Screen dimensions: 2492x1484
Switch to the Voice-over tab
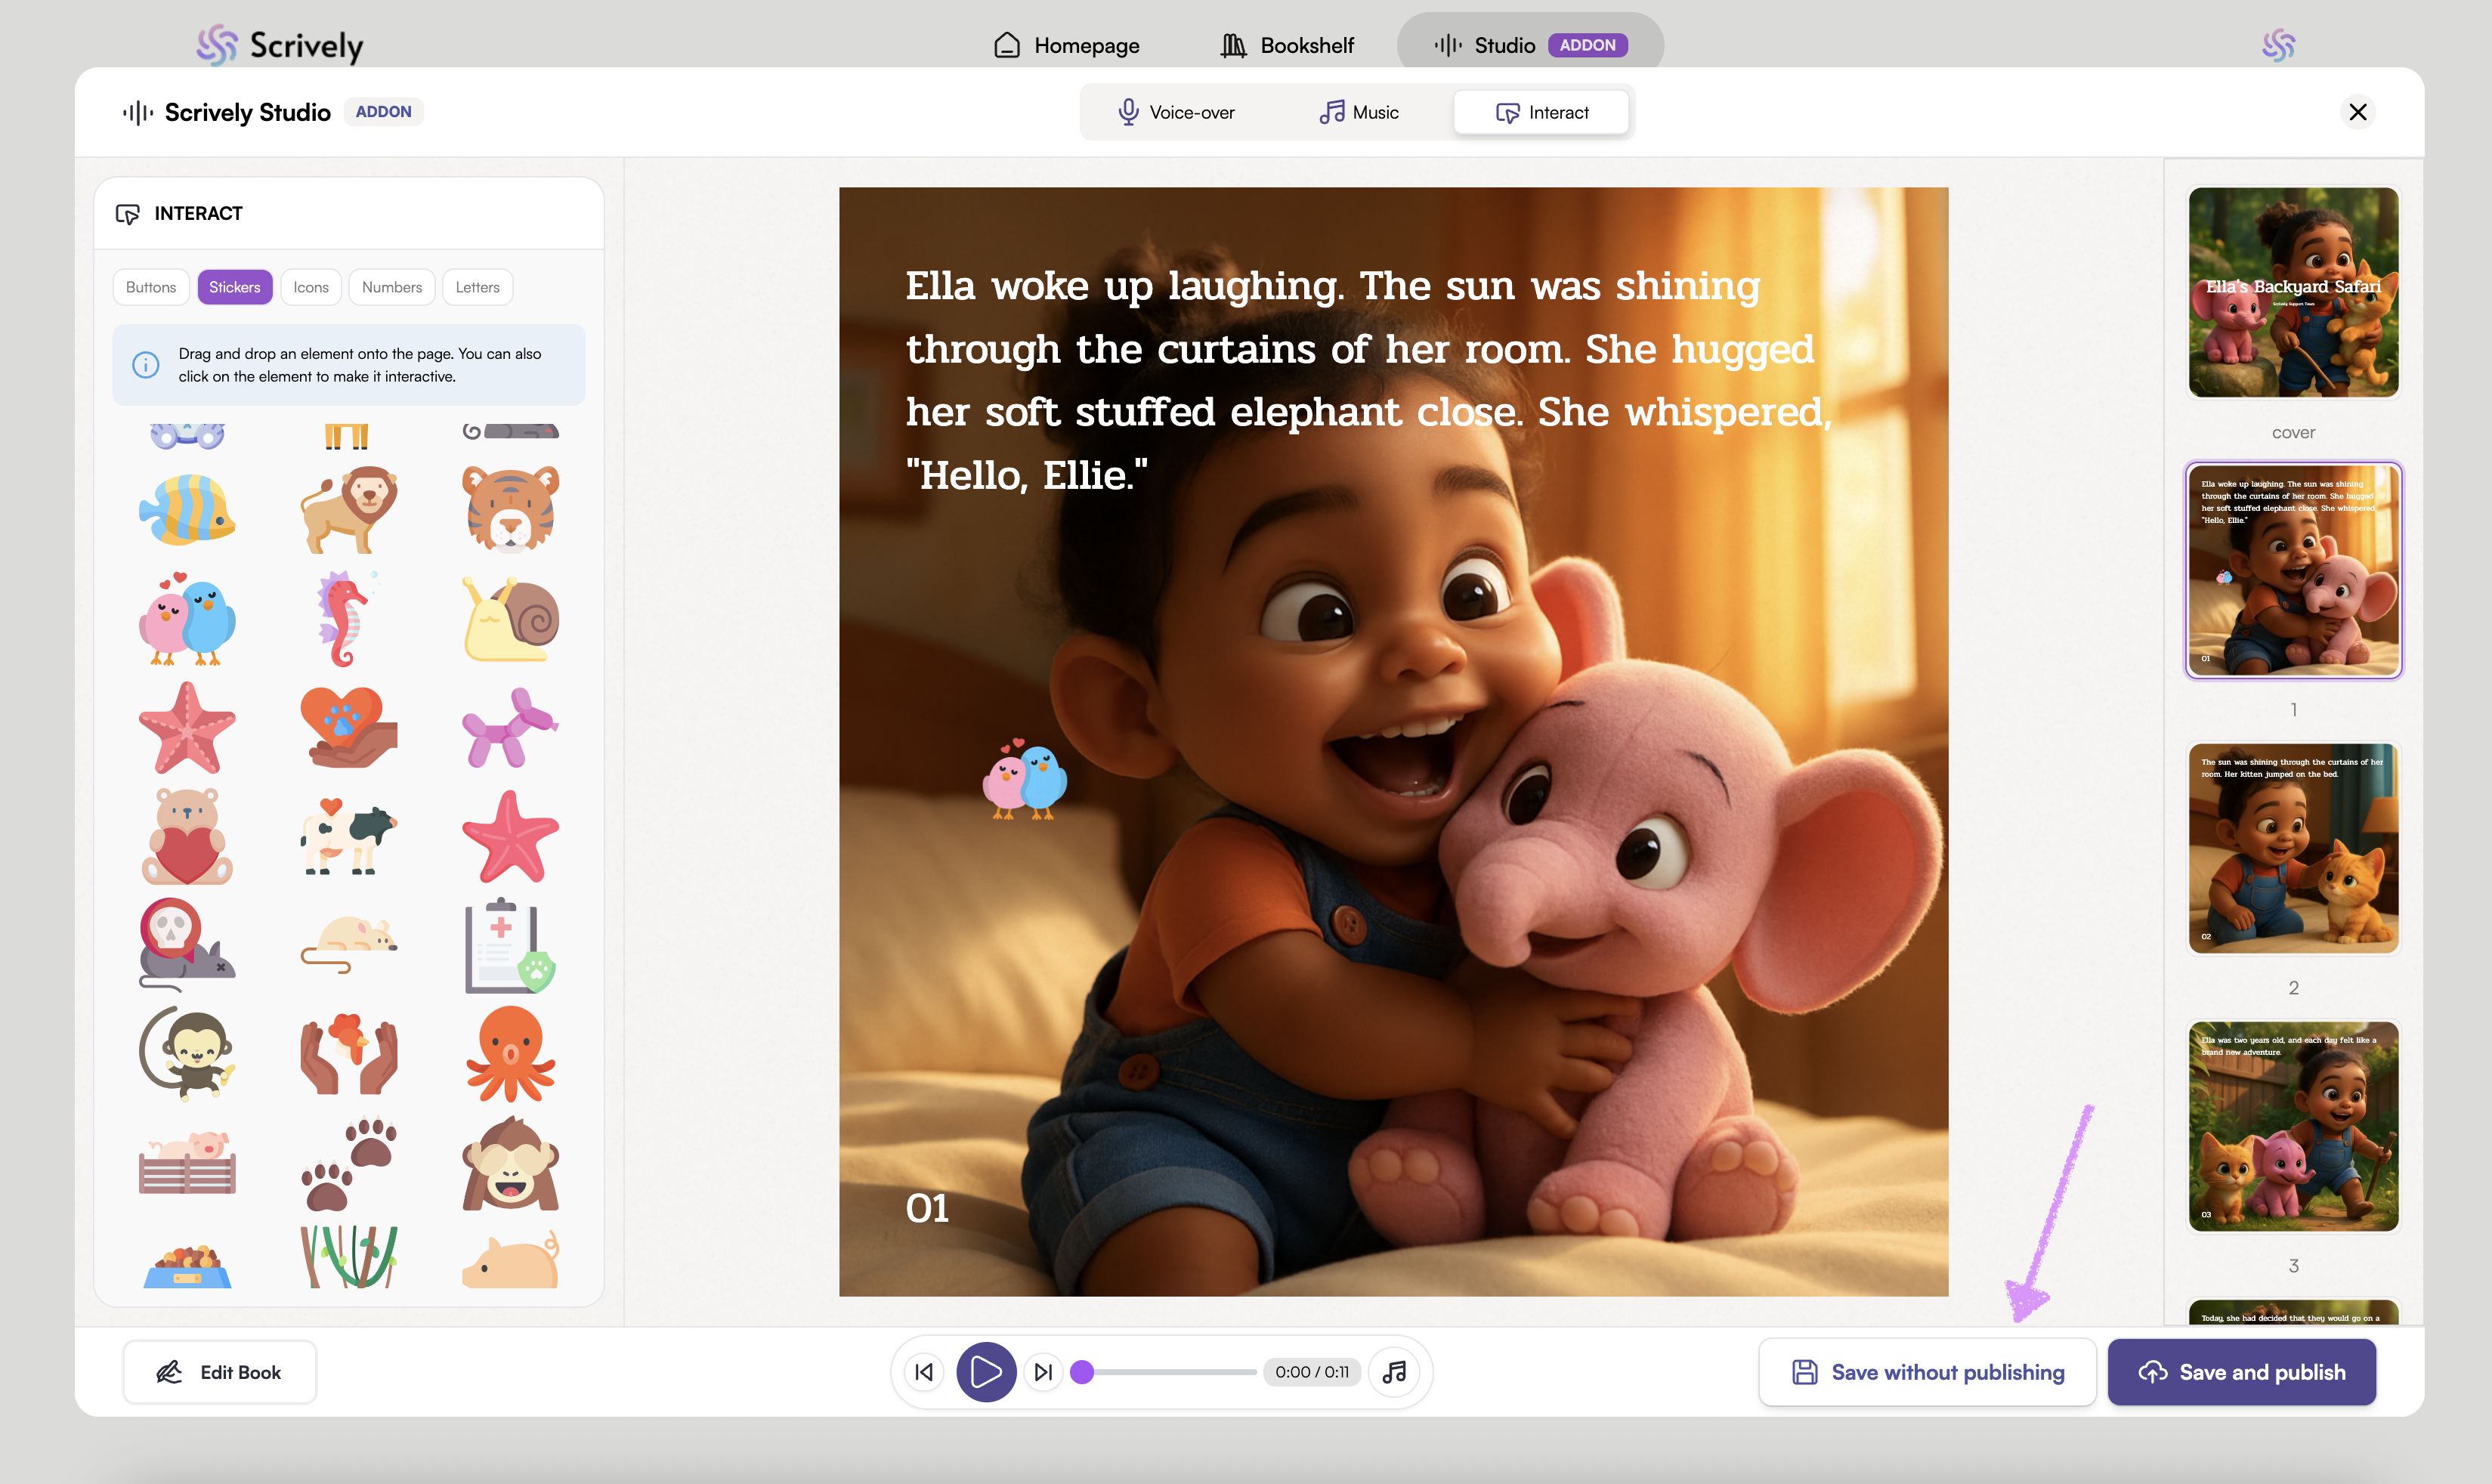(1176, 112)
